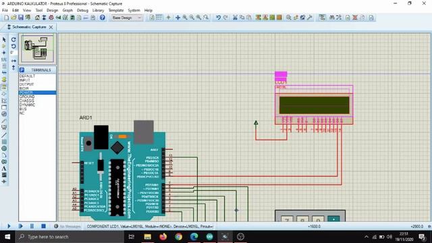Viewport: 432px width, 243px height.
Task: Open the Debug menu
Action: (82, 10)
